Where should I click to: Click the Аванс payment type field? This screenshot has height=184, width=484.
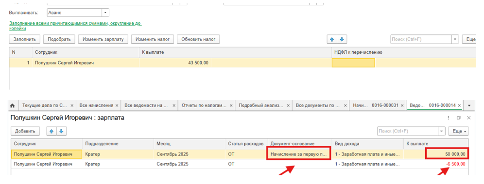pyautogui.click(x=75, y=13)
